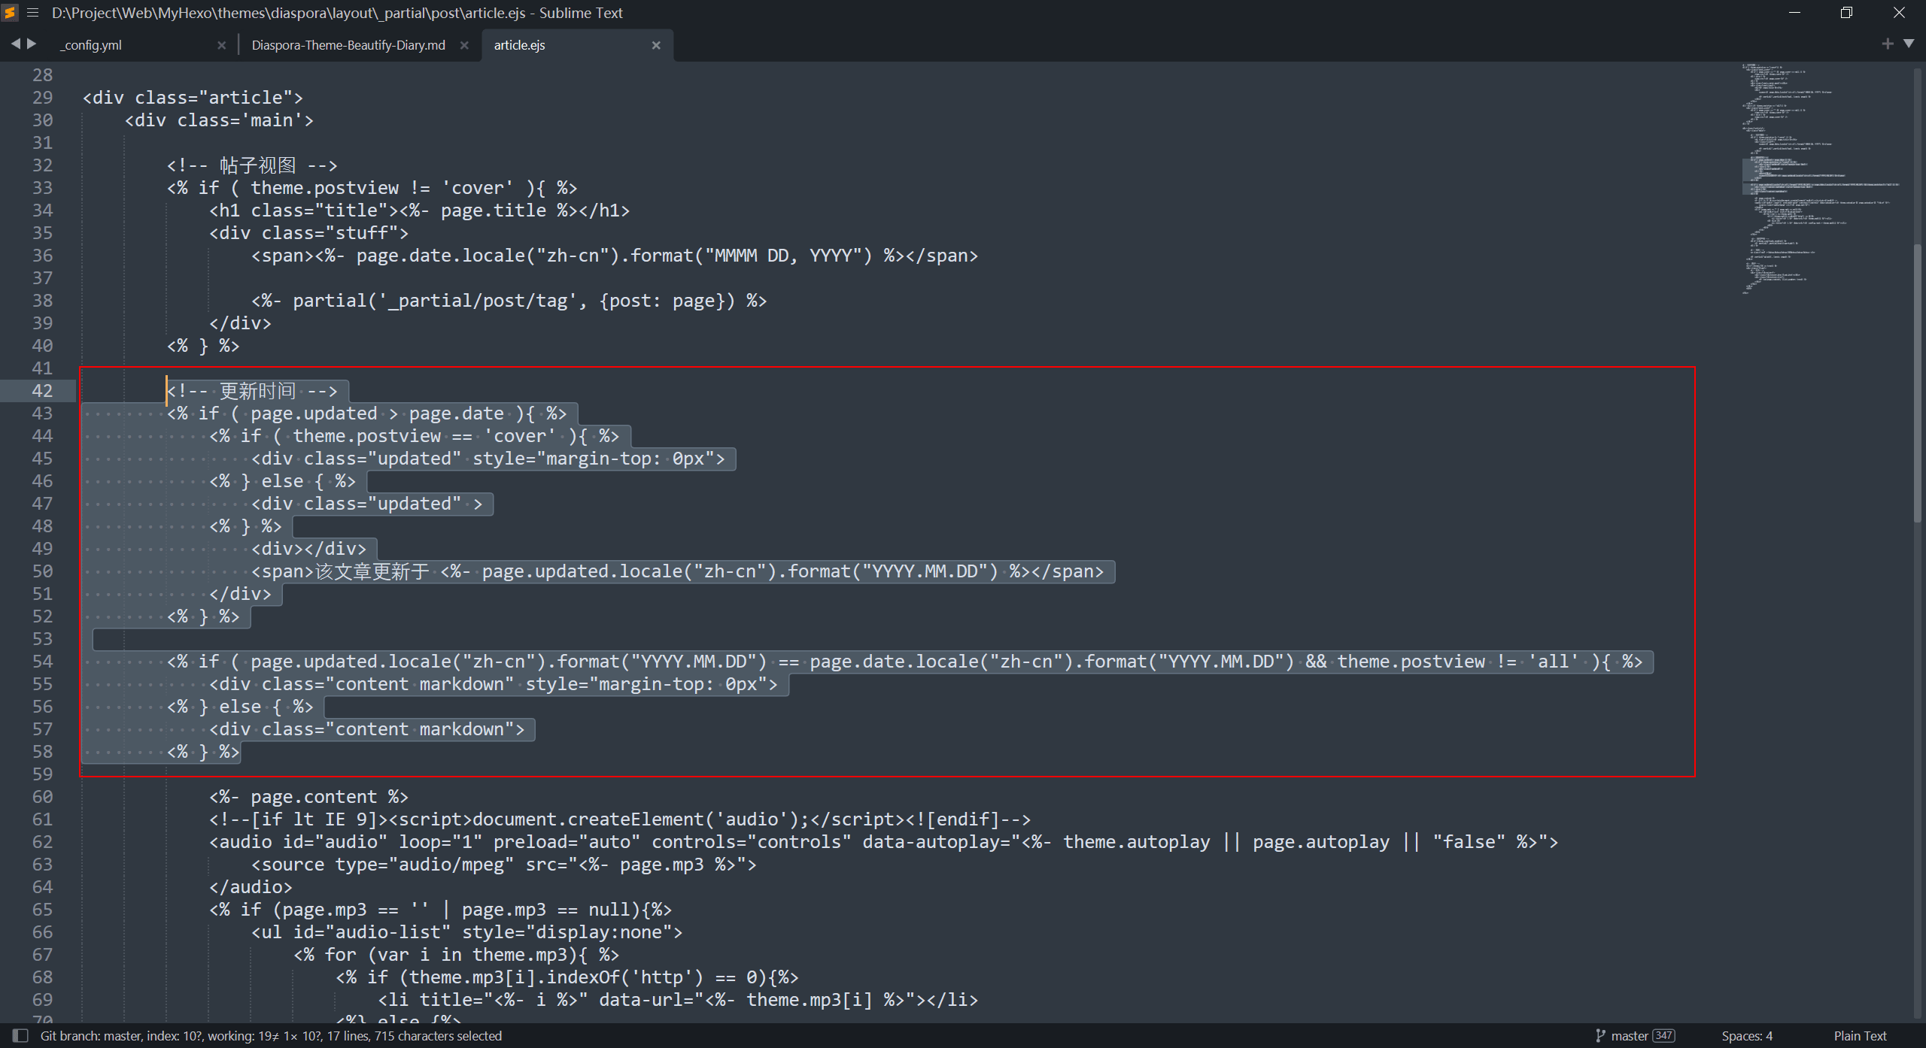Click line number 60 in gutter
Image resolution: width=1926 pixels, height=1048 pixels.
(x=42, y=797)
